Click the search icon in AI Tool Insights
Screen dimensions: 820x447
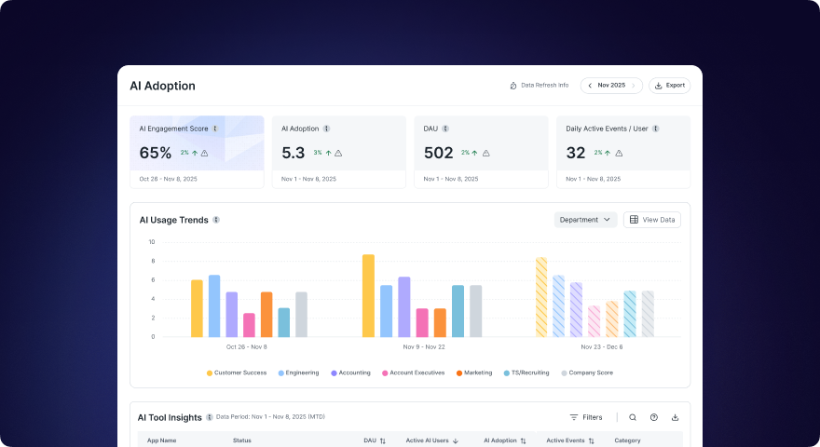(633, 418)
